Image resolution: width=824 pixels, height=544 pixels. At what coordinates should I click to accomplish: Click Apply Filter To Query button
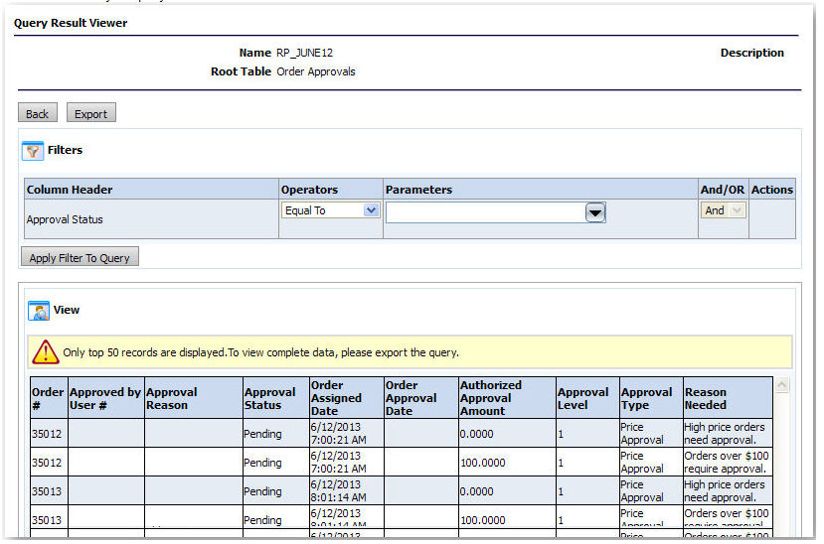[80, 258]
